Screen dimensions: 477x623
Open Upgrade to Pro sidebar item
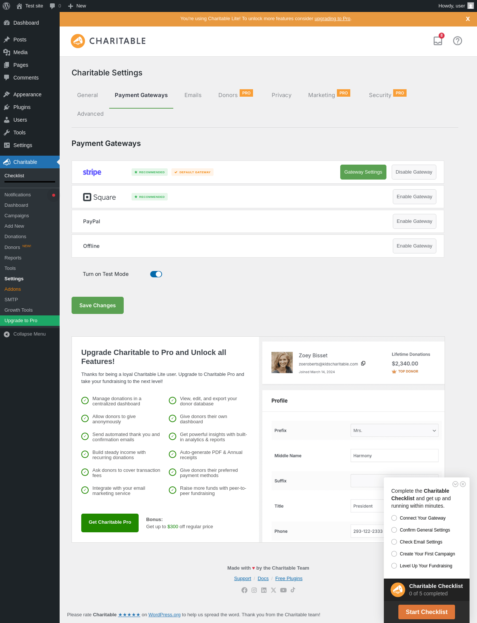click(30, 321)
